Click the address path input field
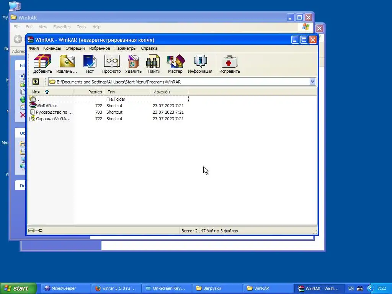 coord(179,82)
